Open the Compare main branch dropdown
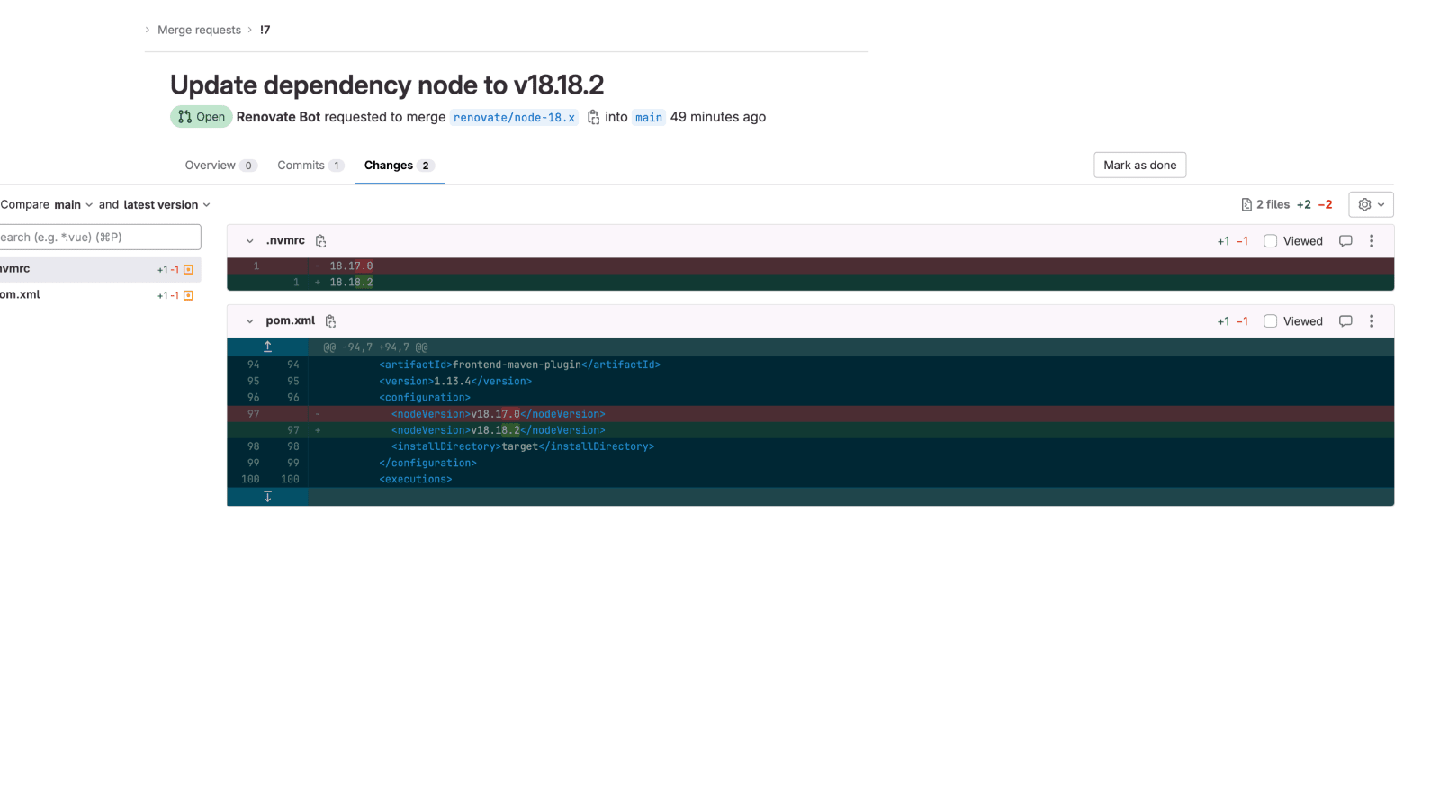 (73, 204)
